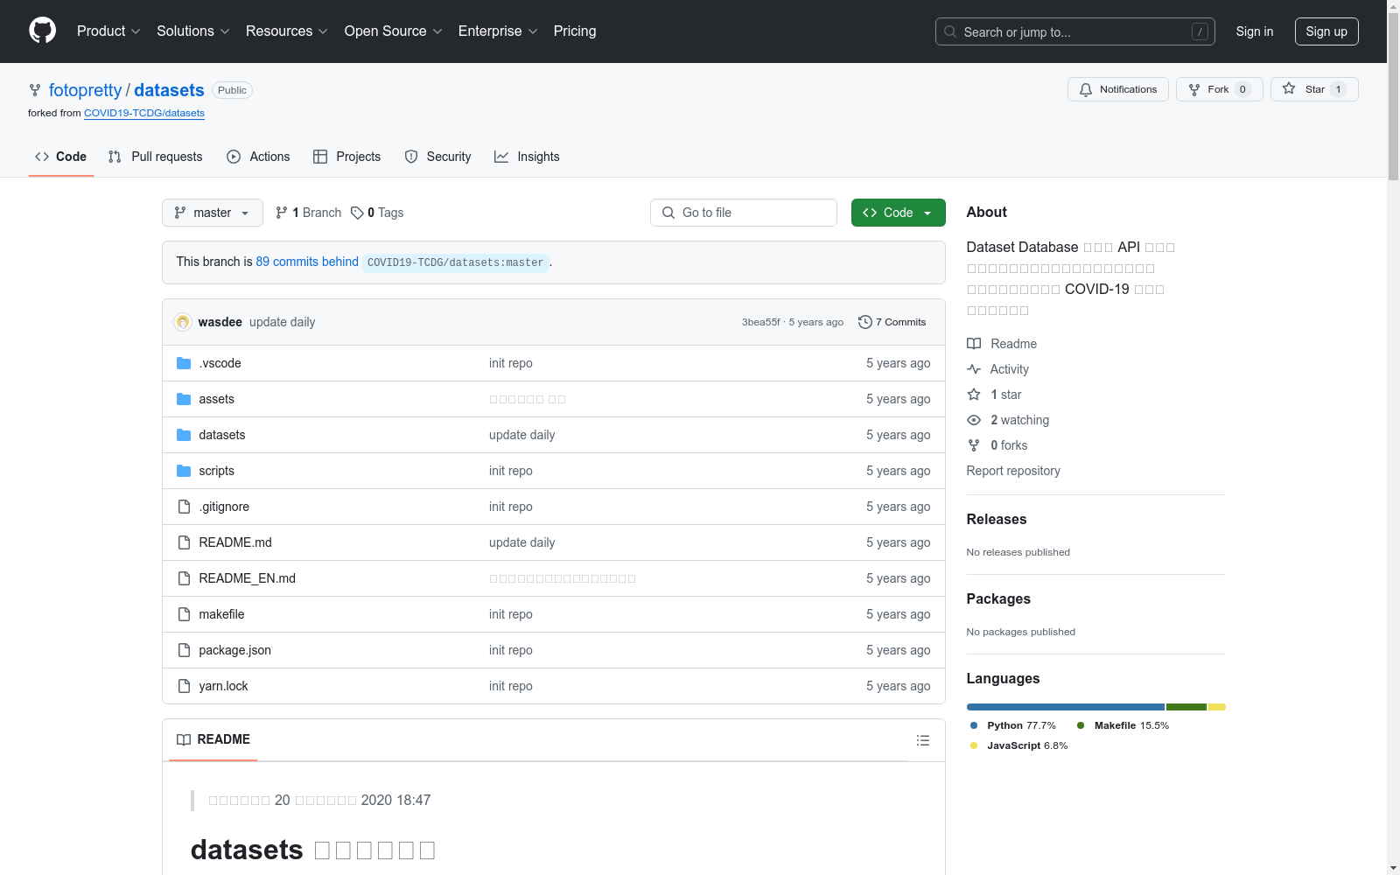This screenshot has height=875, width=1400.
Task: Click the wasdee avatar image
Action: pyautogui.click(x=183, y=322)
